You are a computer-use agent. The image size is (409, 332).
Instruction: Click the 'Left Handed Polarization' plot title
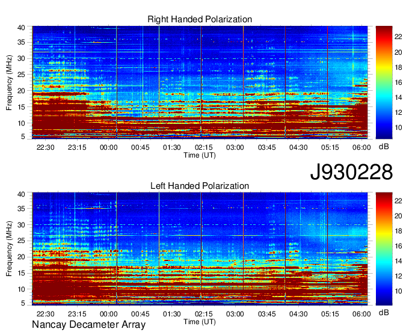tap(200, 186)
